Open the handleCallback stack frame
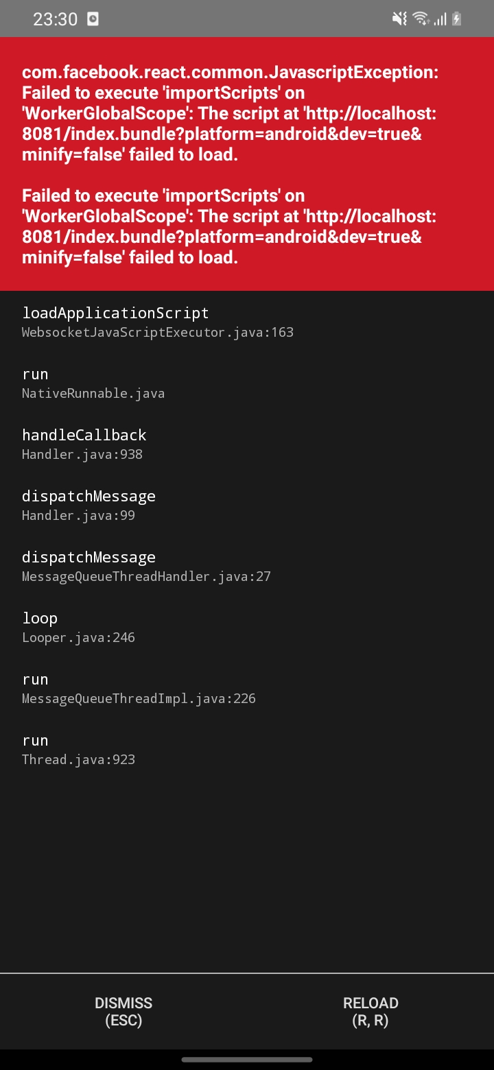This screenshot has height=1070, width=494. [x=84, y=436]
